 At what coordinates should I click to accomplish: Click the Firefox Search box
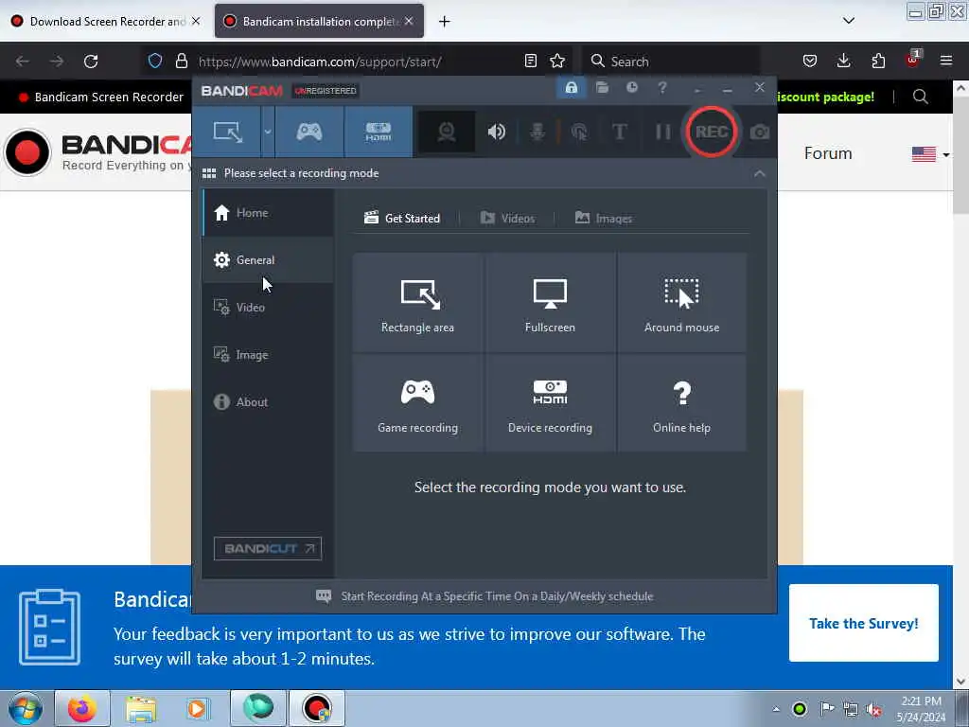pyautogui.click(x=671, y=62)
